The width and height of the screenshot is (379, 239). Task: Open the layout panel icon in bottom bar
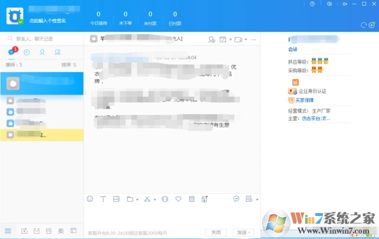(x=73, y=231)
